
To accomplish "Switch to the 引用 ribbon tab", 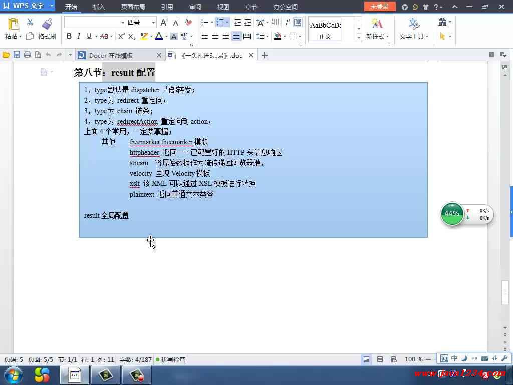I will click(167, 7).
